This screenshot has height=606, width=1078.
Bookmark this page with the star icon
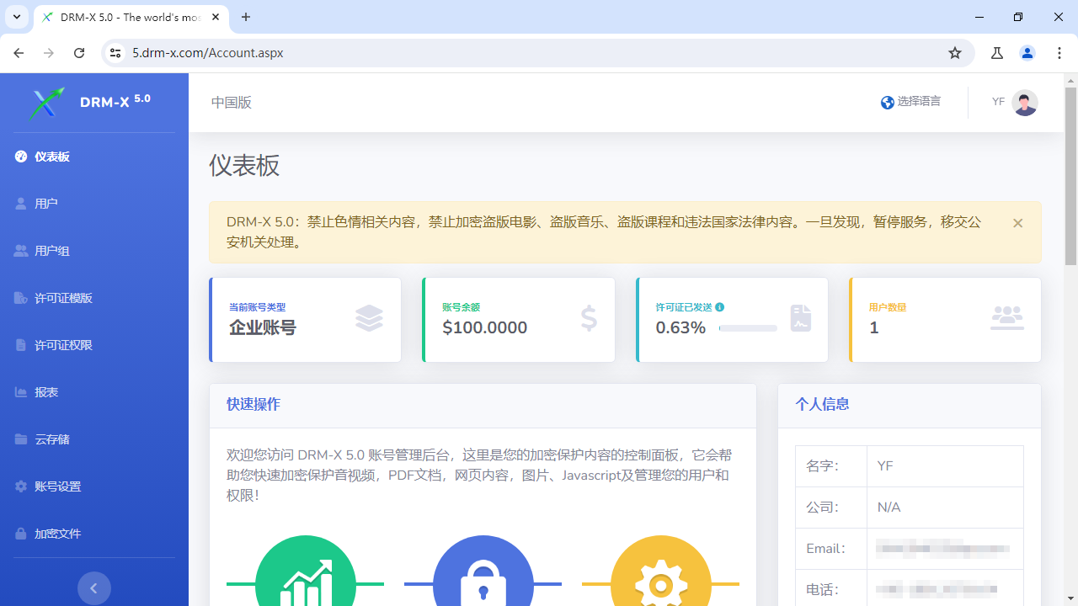coord(954,53)
